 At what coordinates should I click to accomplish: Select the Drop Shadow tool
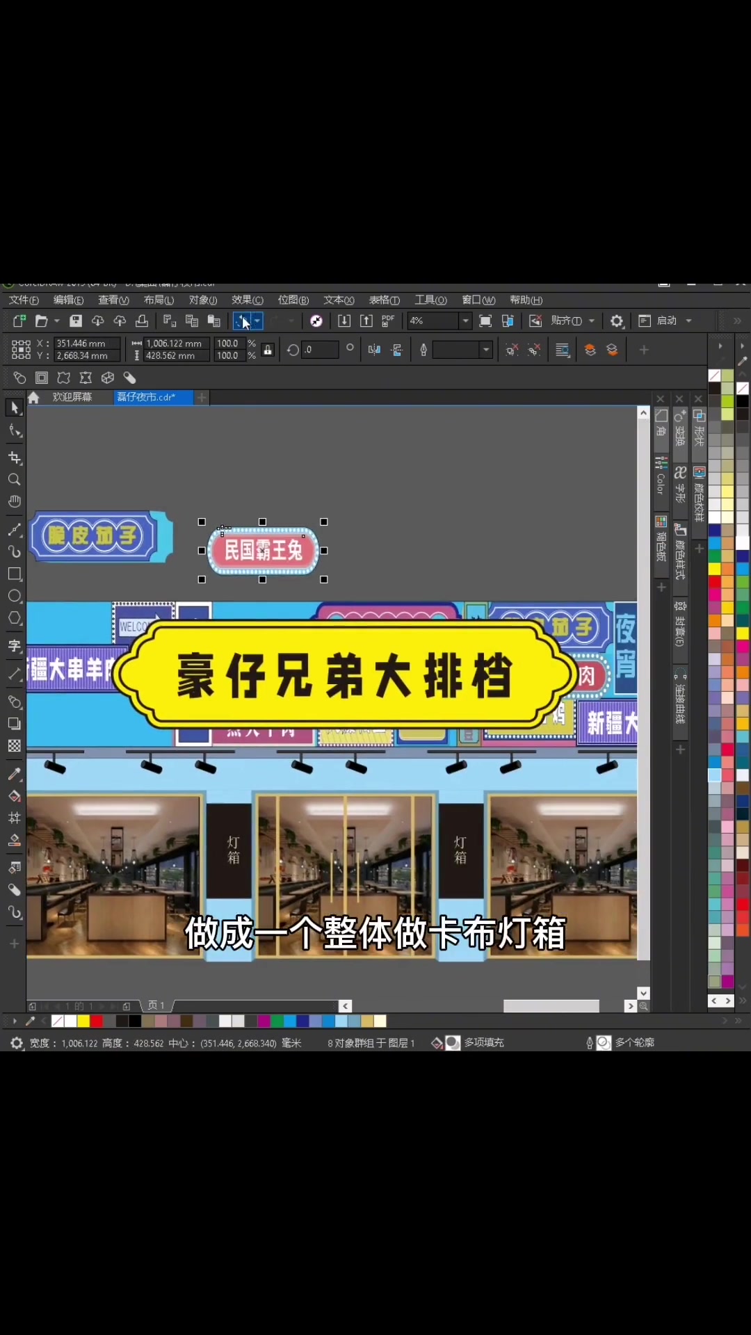tap(15, 724)
